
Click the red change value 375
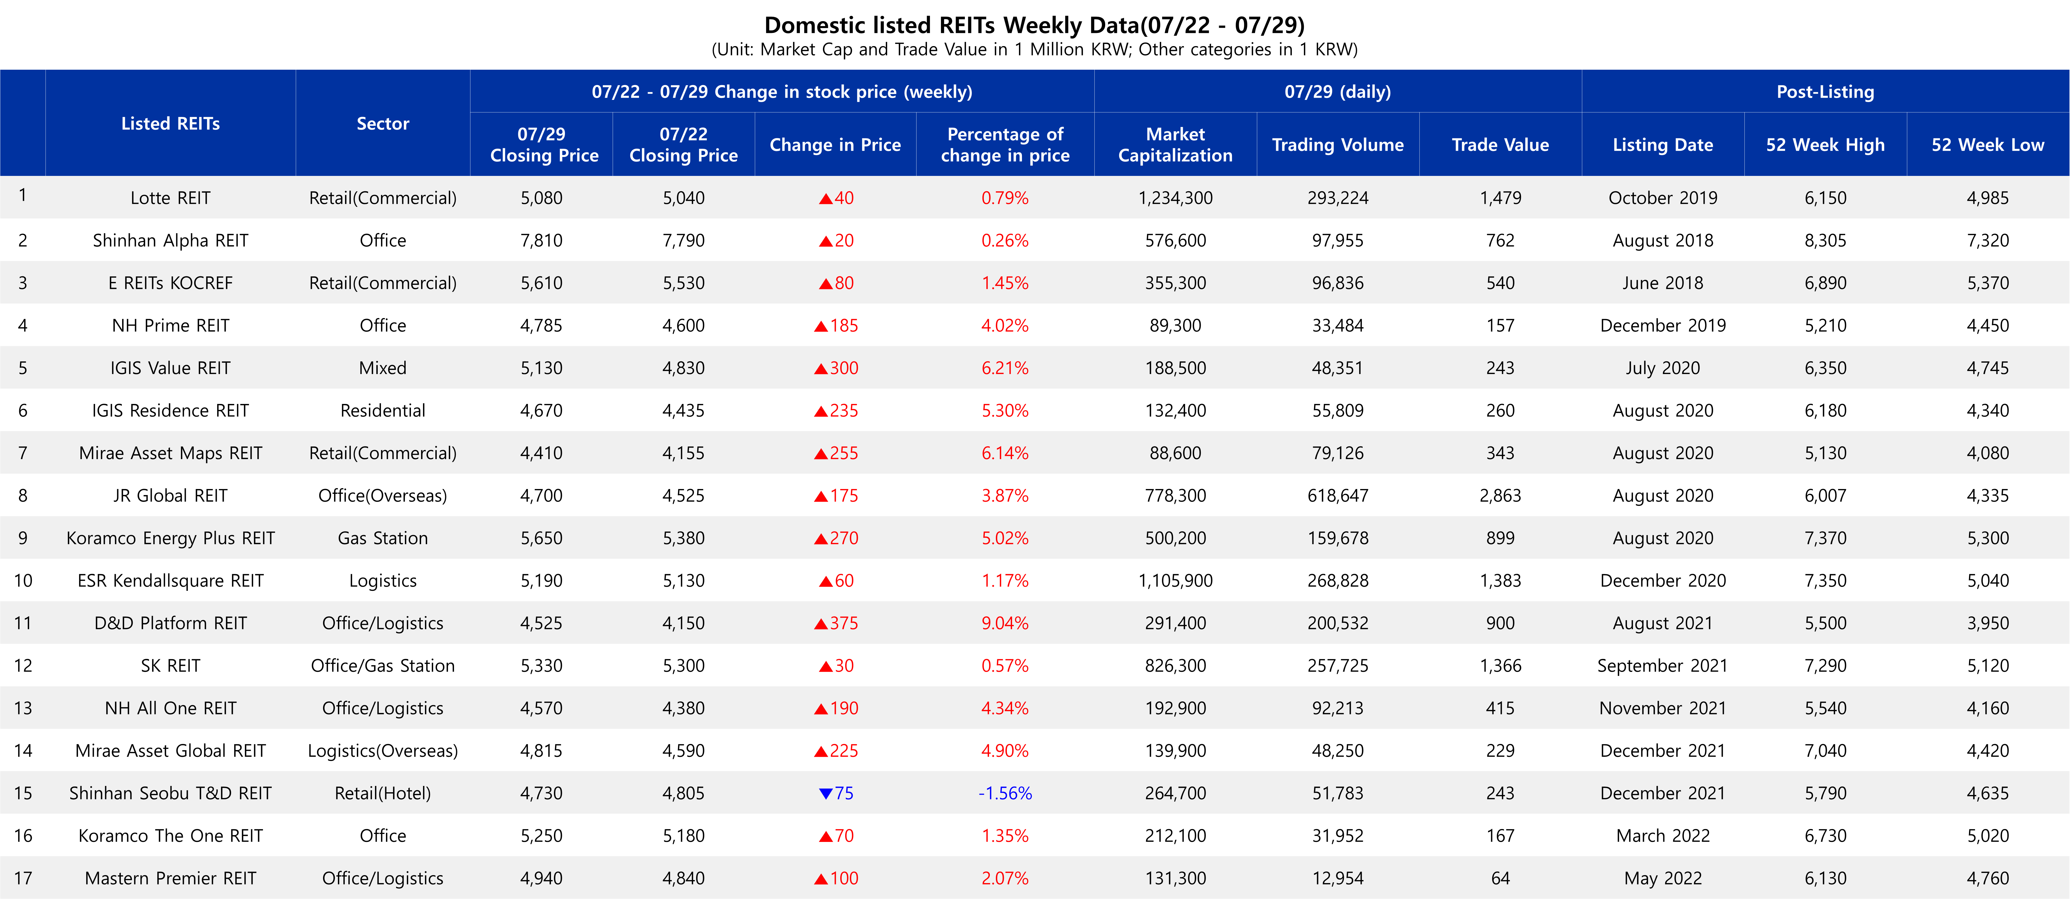pos(836,623)
